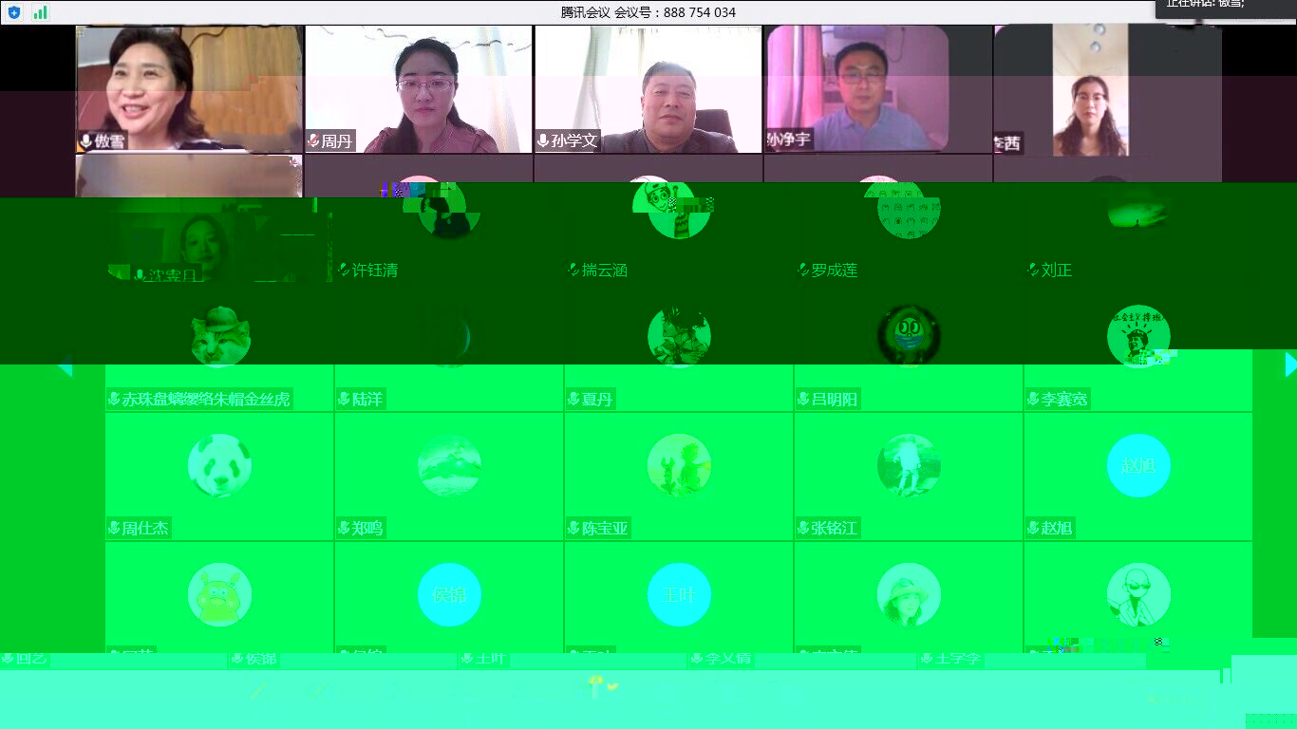The image size is (1297, 729).
Task: Go to next participant page with right arrow
Action: pos(1289,364)
